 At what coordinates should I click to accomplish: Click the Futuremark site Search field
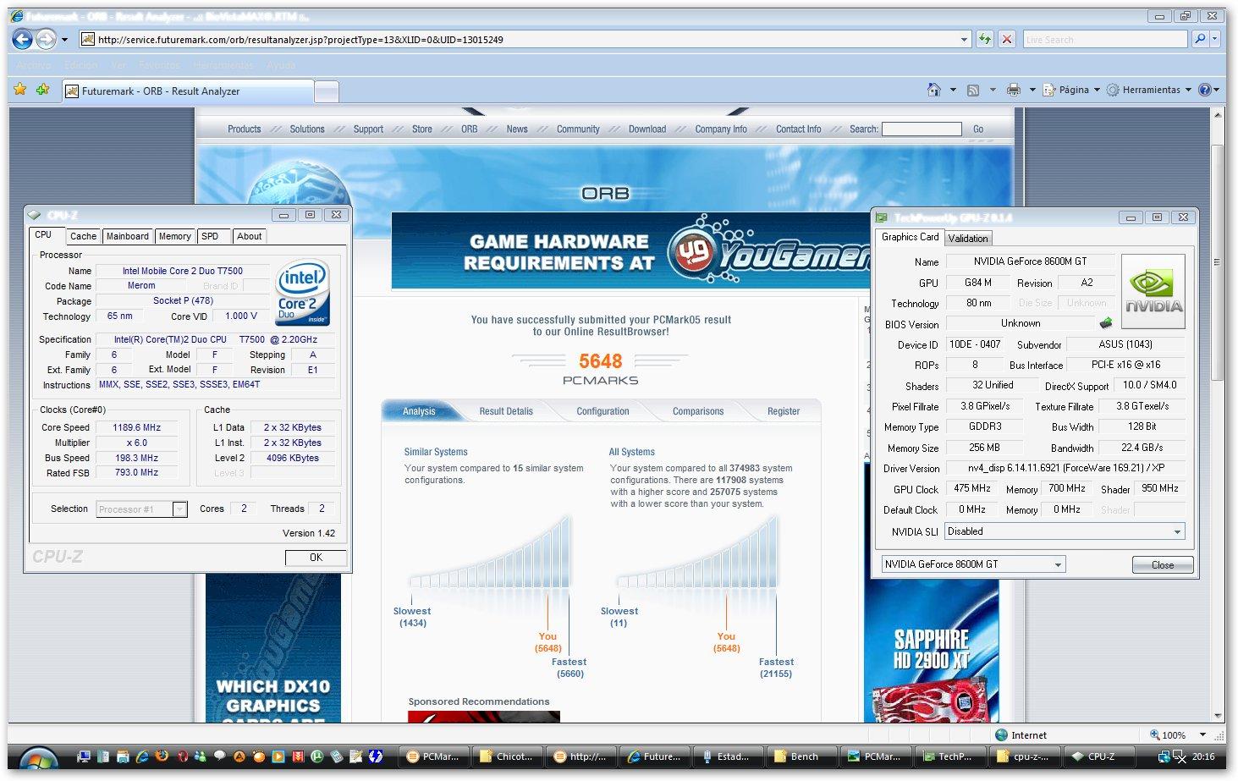tap(922, 129)
